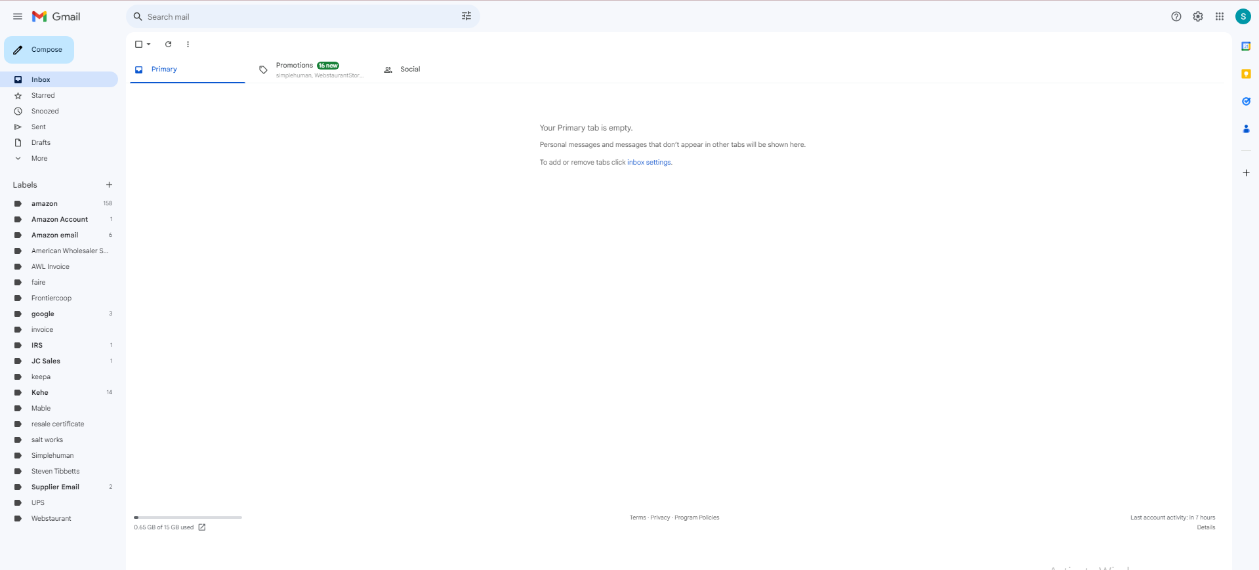Open the Inbox folder
The width and height of the screenshot is (1259, 570).
[x=59, y=79]
